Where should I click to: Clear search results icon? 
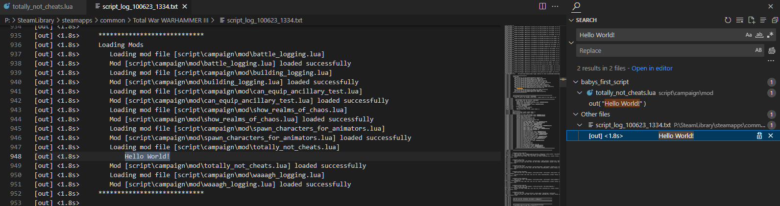point(740,20)
